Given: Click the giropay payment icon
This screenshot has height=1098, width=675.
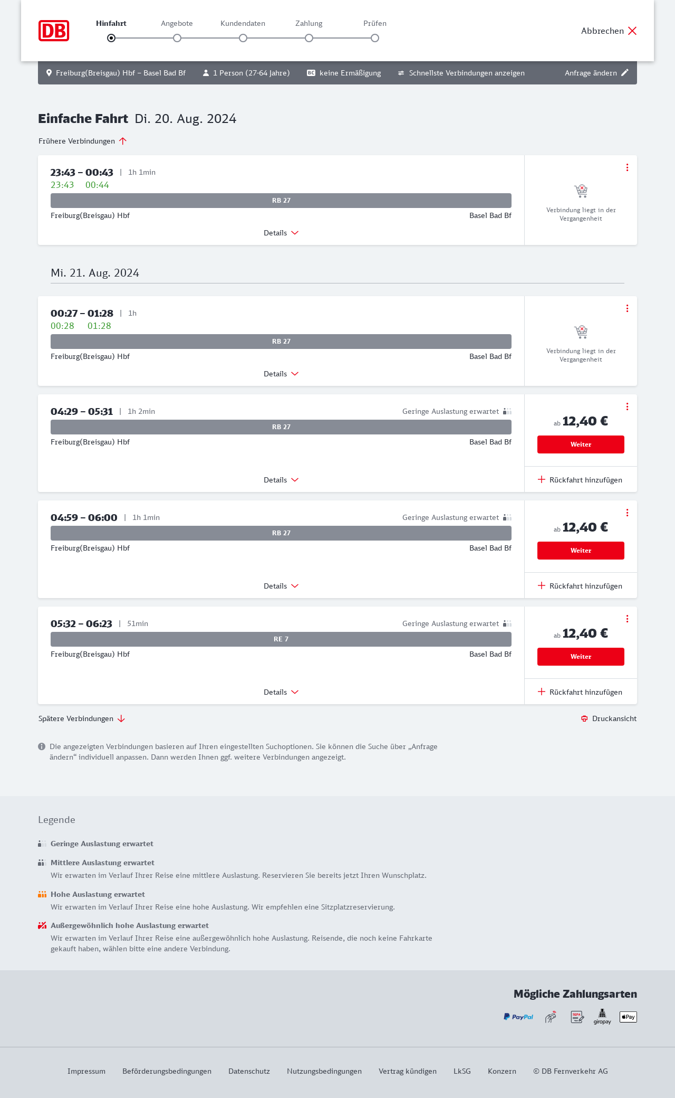Looking at the screenshot, I should tap(602, 1017).
